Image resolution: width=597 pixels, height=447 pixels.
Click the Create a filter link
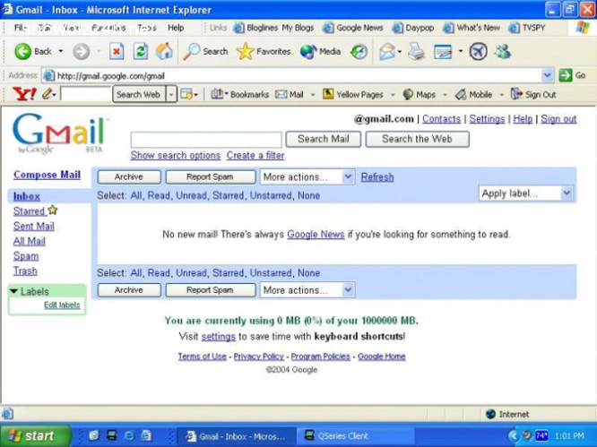pyautogui.click(x=255, y=155)
